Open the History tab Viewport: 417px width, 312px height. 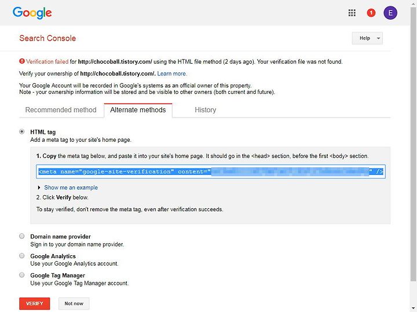[x=205, y=110]
